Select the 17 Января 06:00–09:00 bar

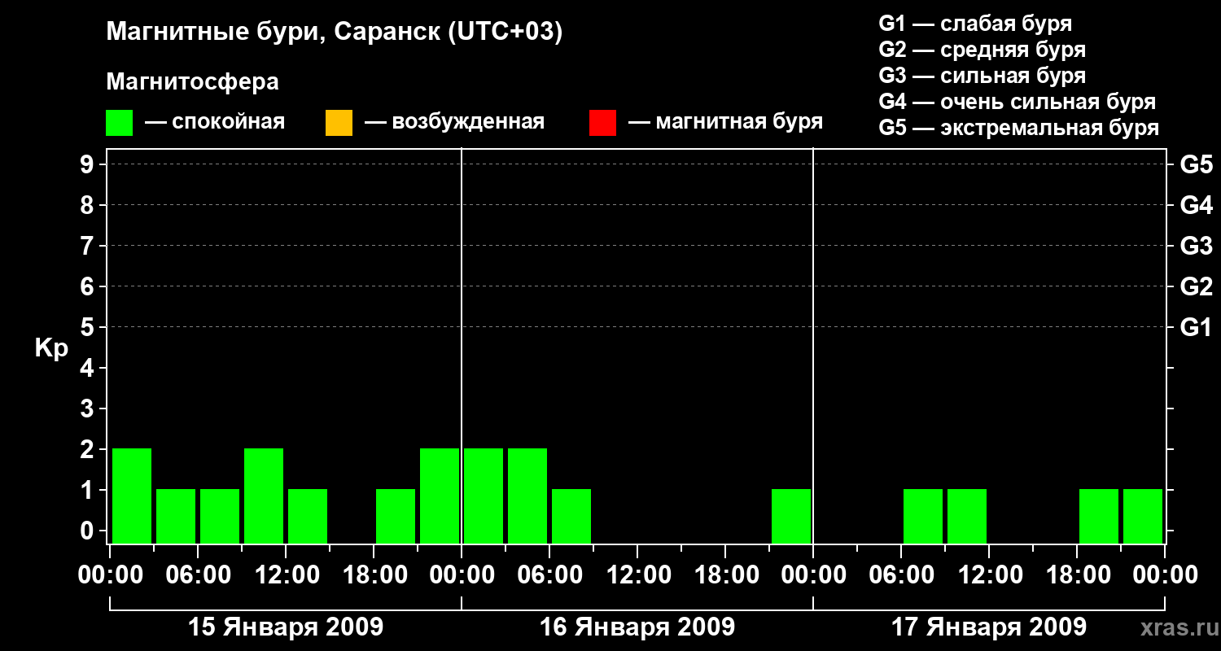(x=923, y=516)
